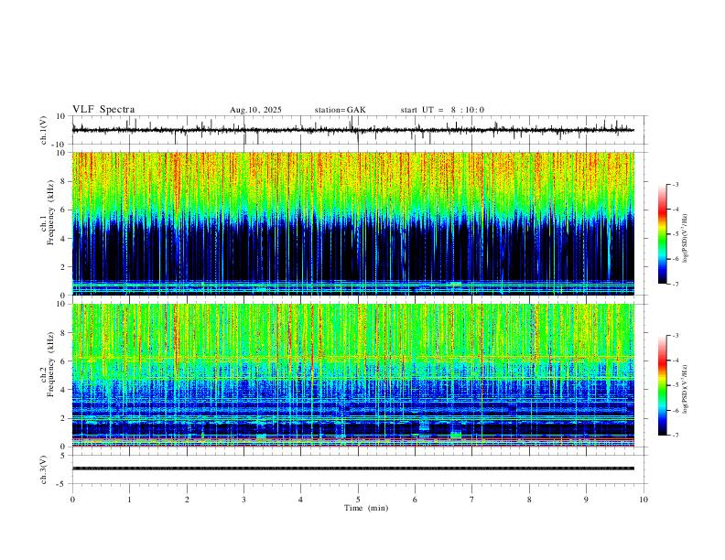Viewport: 725px width, 560px height.
Task: Click the log(PSD) label beside ch.2 colorbar
Action: [x=686, y=389]
